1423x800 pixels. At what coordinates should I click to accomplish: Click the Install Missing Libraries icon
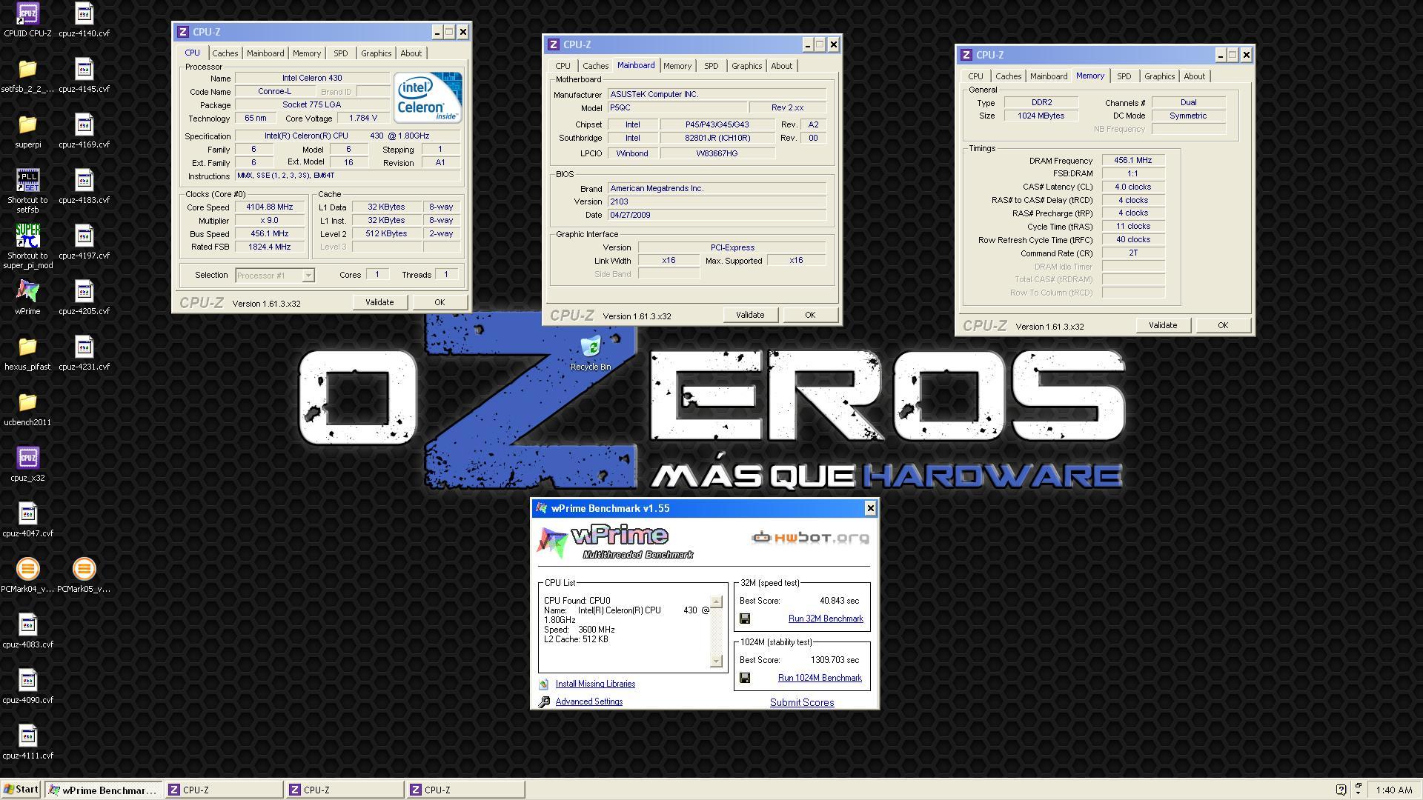tap(543, 684)
